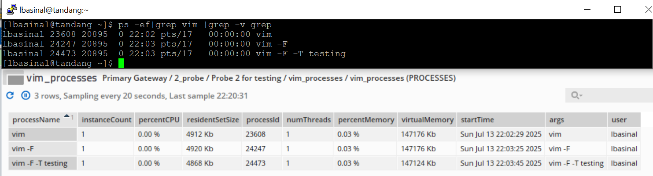Click the refresh icon above the table
The width and height of the screenshot is (653, 176).
click(10, 95)
